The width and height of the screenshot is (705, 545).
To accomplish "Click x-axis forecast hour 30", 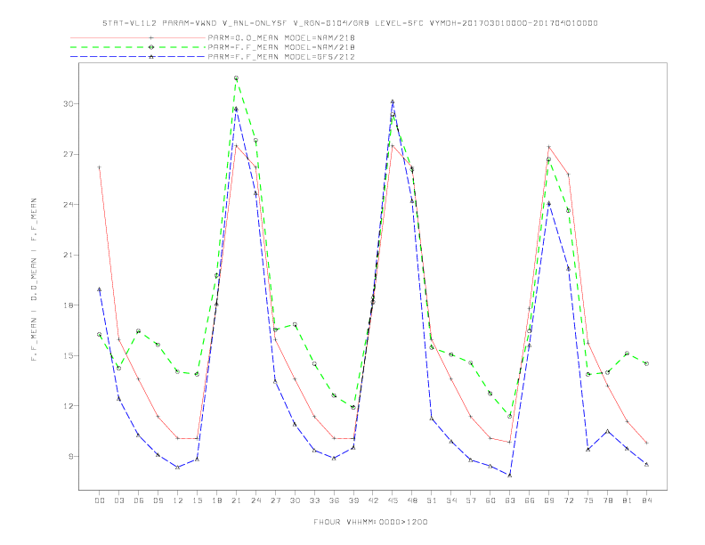I will pos(295,500).
